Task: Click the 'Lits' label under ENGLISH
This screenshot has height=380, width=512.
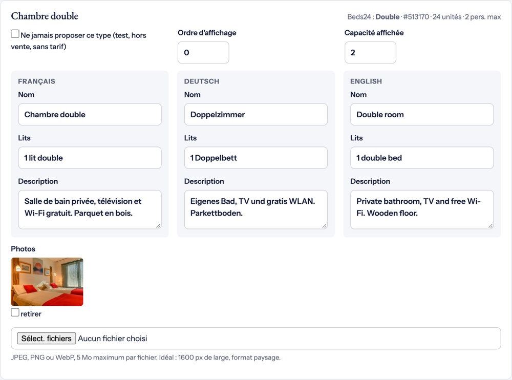Action: pyautogui.click(x=356, y=138)
